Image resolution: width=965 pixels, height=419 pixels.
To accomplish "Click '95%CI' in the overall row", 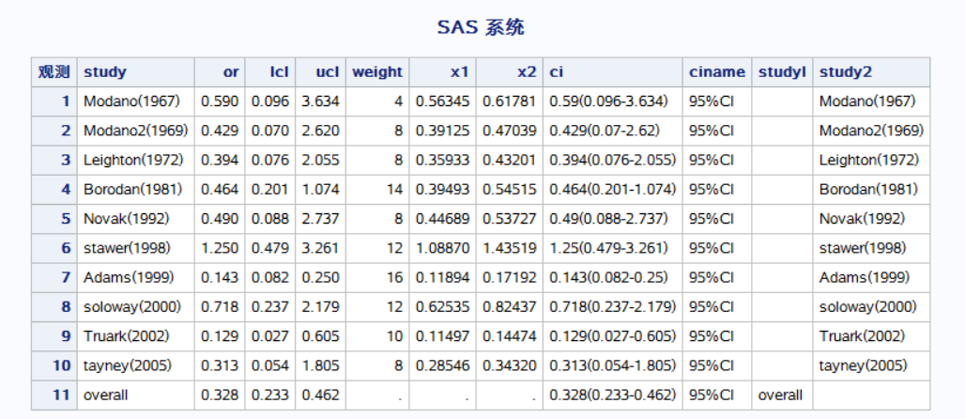I will [712, 395].
